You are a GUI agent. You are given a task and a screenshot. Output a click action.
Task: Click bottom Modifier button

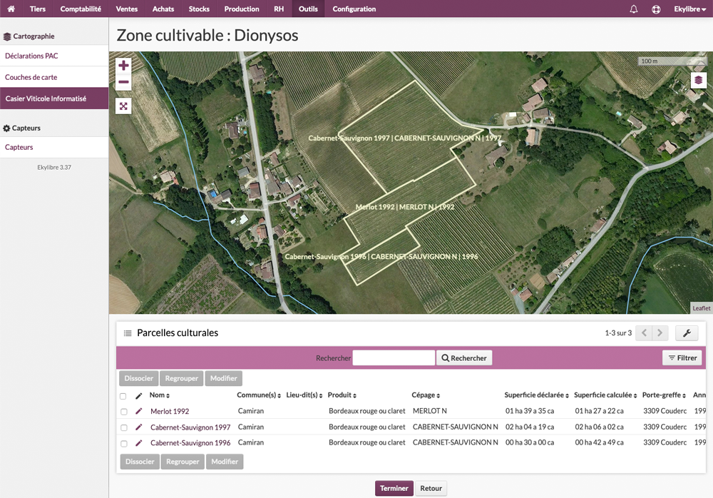225,462
